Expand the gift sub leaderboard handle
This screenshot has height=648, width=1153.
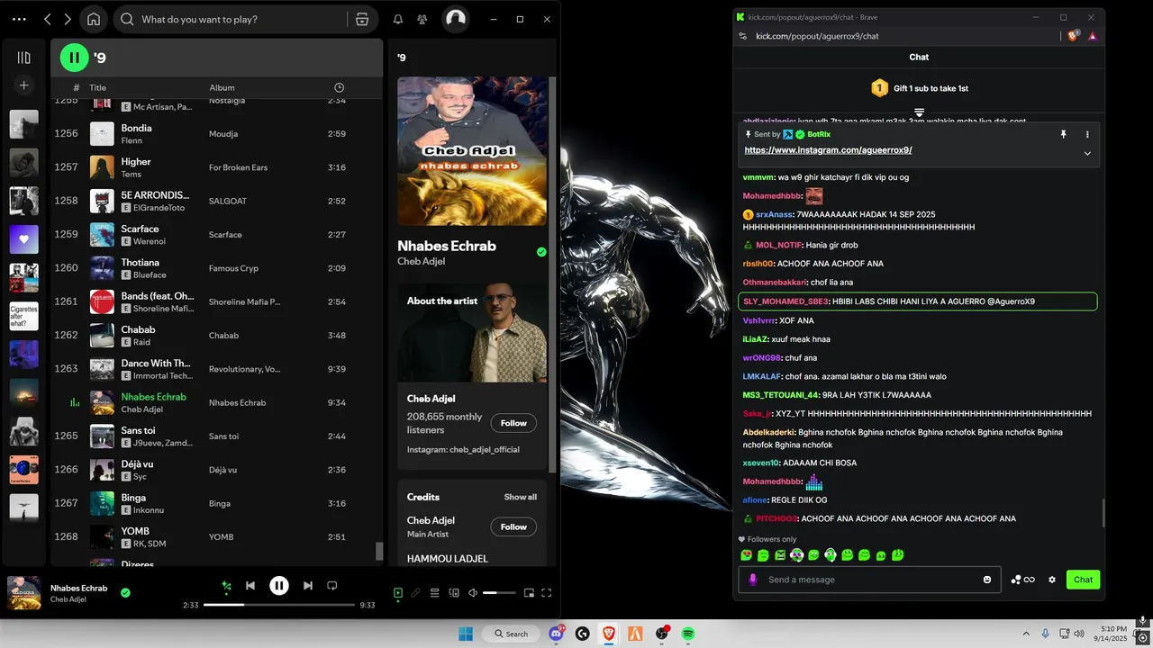point(919,112)
